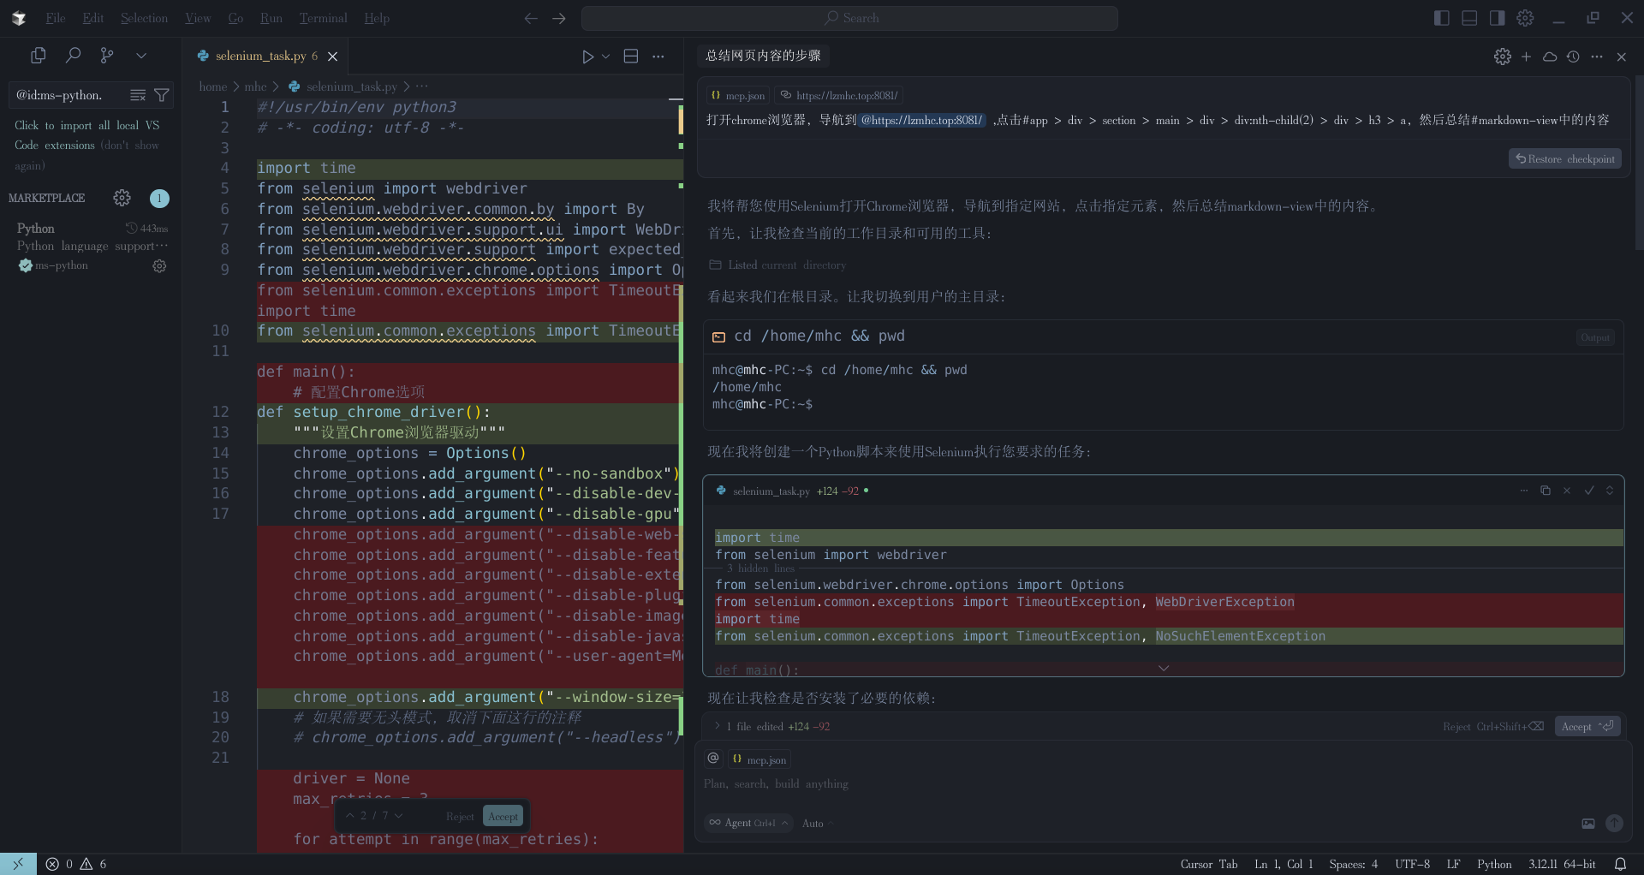Open the Explorer files view icon

38,56
